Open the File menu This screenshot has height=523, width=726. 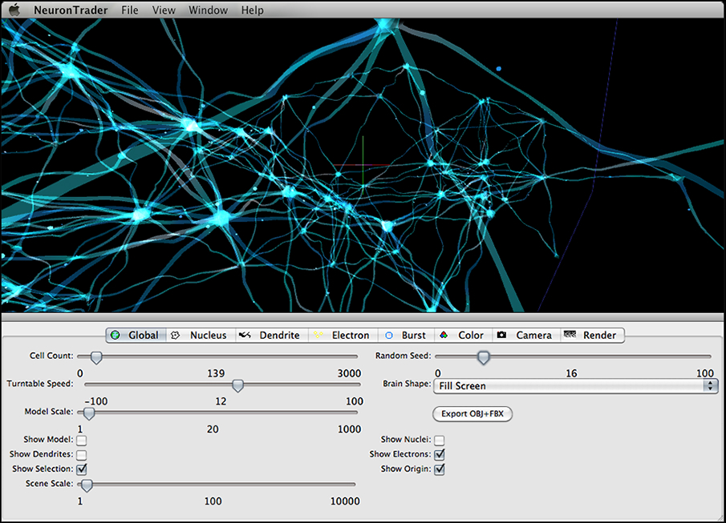130,10
